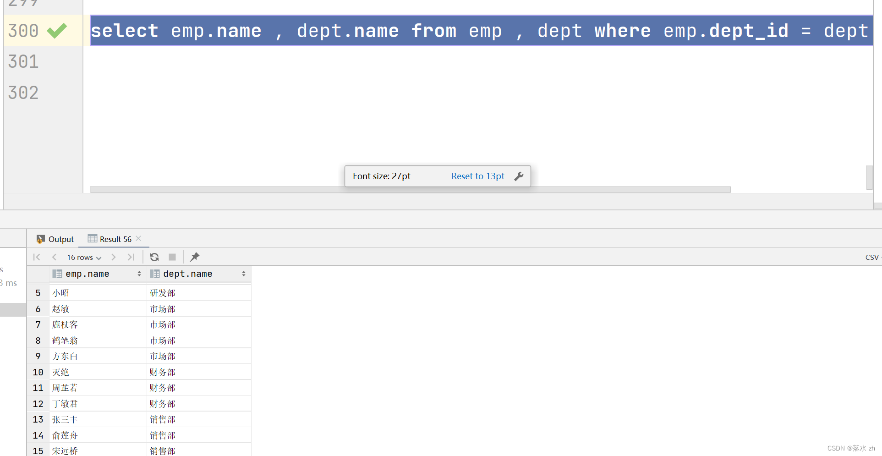Click 销售部 cell in row 13
Screen dimensions: 882x456
coord(199,419)
